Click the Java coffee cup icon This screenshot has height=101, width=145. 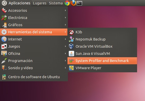coord(71,54)
